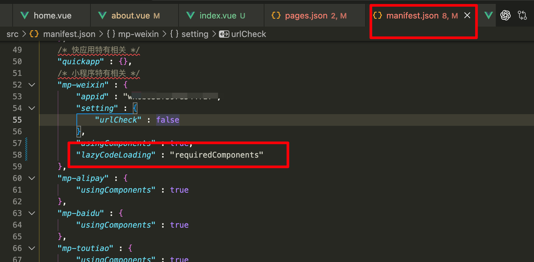The height and width of the screenshot is (262, 534).
Task: Collapse the mp-weixin block at line 52
Action: [x=32, y=85]
